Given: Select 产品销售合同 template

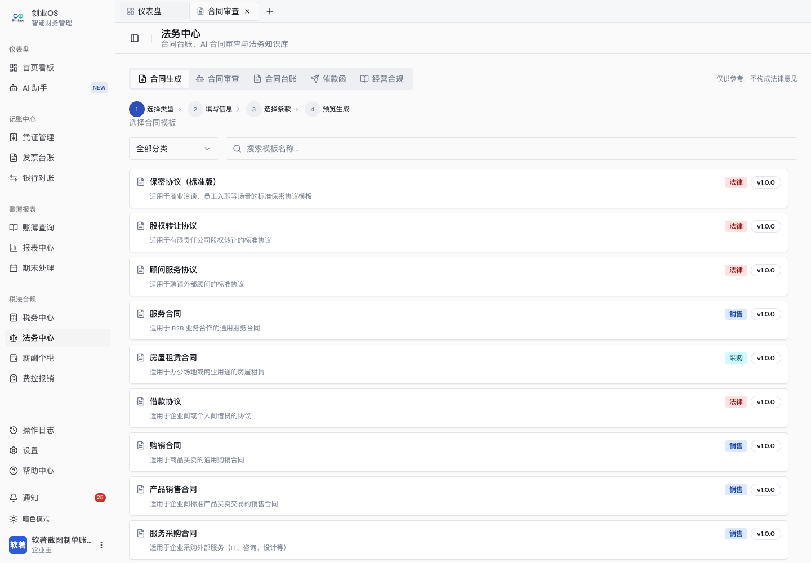Looking at the screenshot, I should tap(458, 496).
